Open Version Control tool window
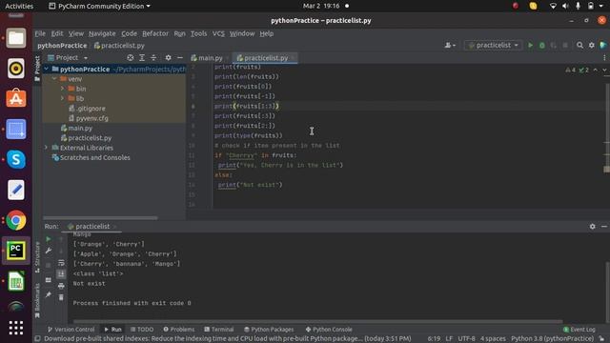The width and height of the screenshot is (610, 343). point(71,330)
